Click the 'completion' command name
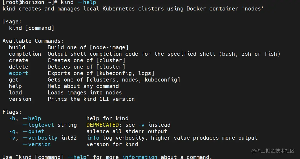 pos(25,54)
